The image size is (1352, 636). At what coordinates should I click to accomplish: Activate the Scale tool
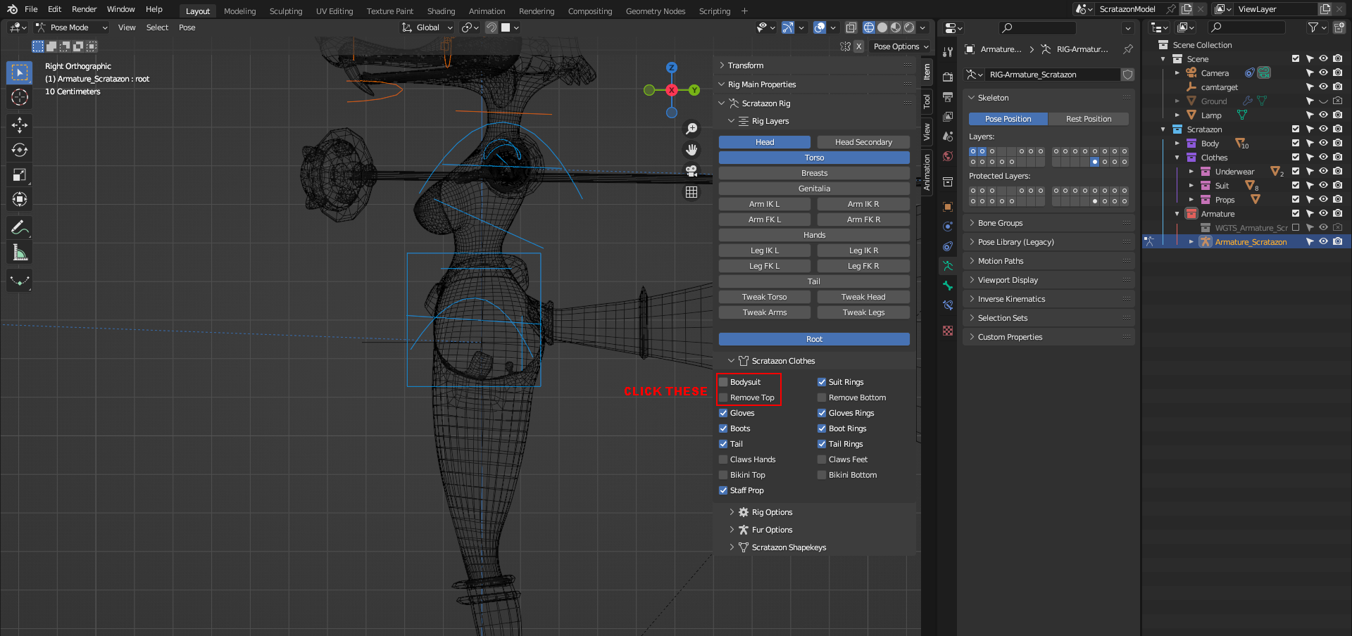click(x=20, y=174)
